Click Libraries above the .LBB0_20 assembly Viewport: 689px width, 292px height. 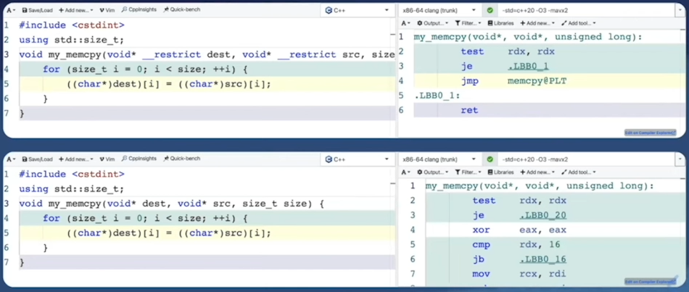500,172
